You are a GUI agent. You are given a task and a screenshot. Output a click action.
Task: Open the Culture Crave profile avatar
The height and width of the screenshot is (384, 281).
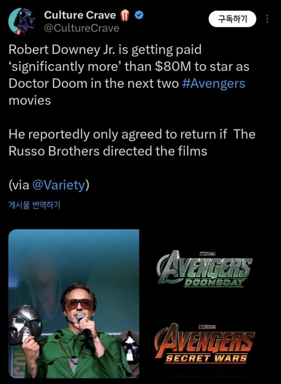[22, 21]
